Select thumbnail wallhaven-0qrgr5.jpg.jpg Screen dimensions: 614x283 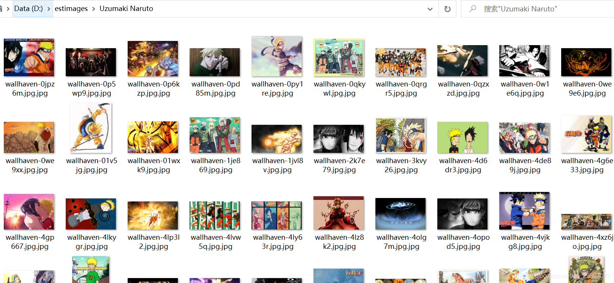(x=400, y=62)
